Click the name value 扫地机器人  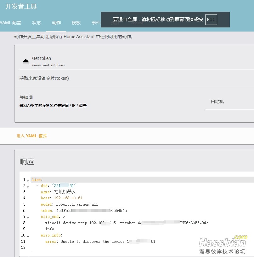coord(65,192)
